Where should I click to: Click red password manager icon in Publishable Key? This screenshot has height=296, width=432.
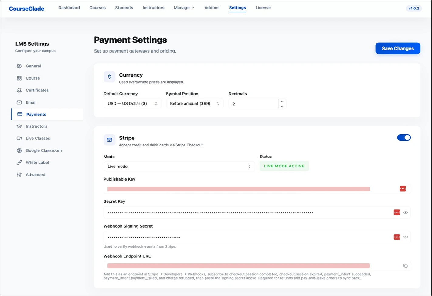(403, 189)
